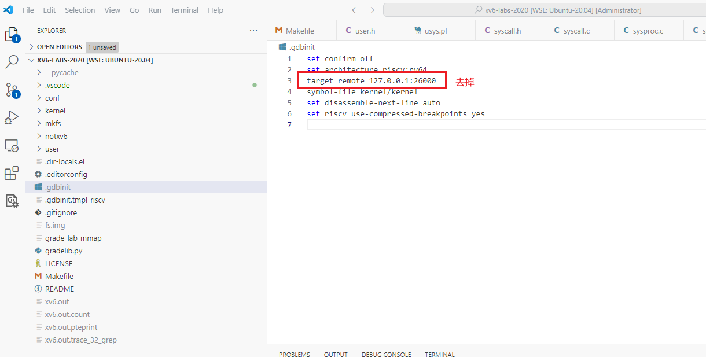Click the command center search box
This screenshot has height=357, width=706.
[544, 10]
